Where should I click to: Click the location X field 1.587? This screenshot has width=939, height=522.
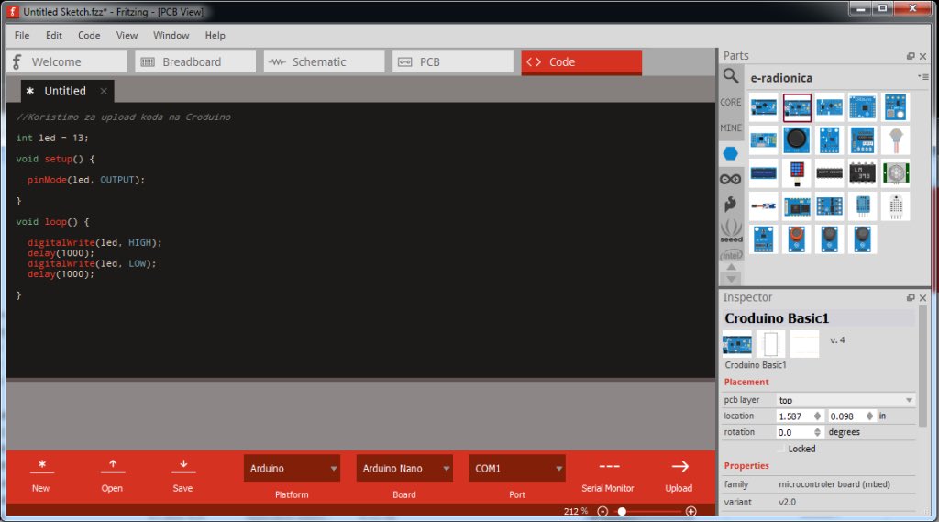tap(795, 416)
